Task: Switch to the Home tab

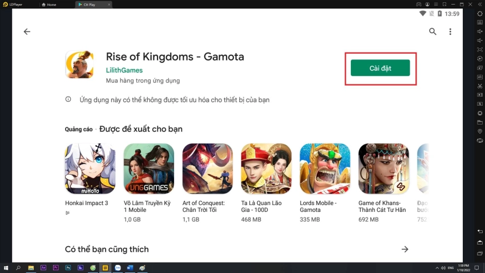Action: (x=51, y=5)
